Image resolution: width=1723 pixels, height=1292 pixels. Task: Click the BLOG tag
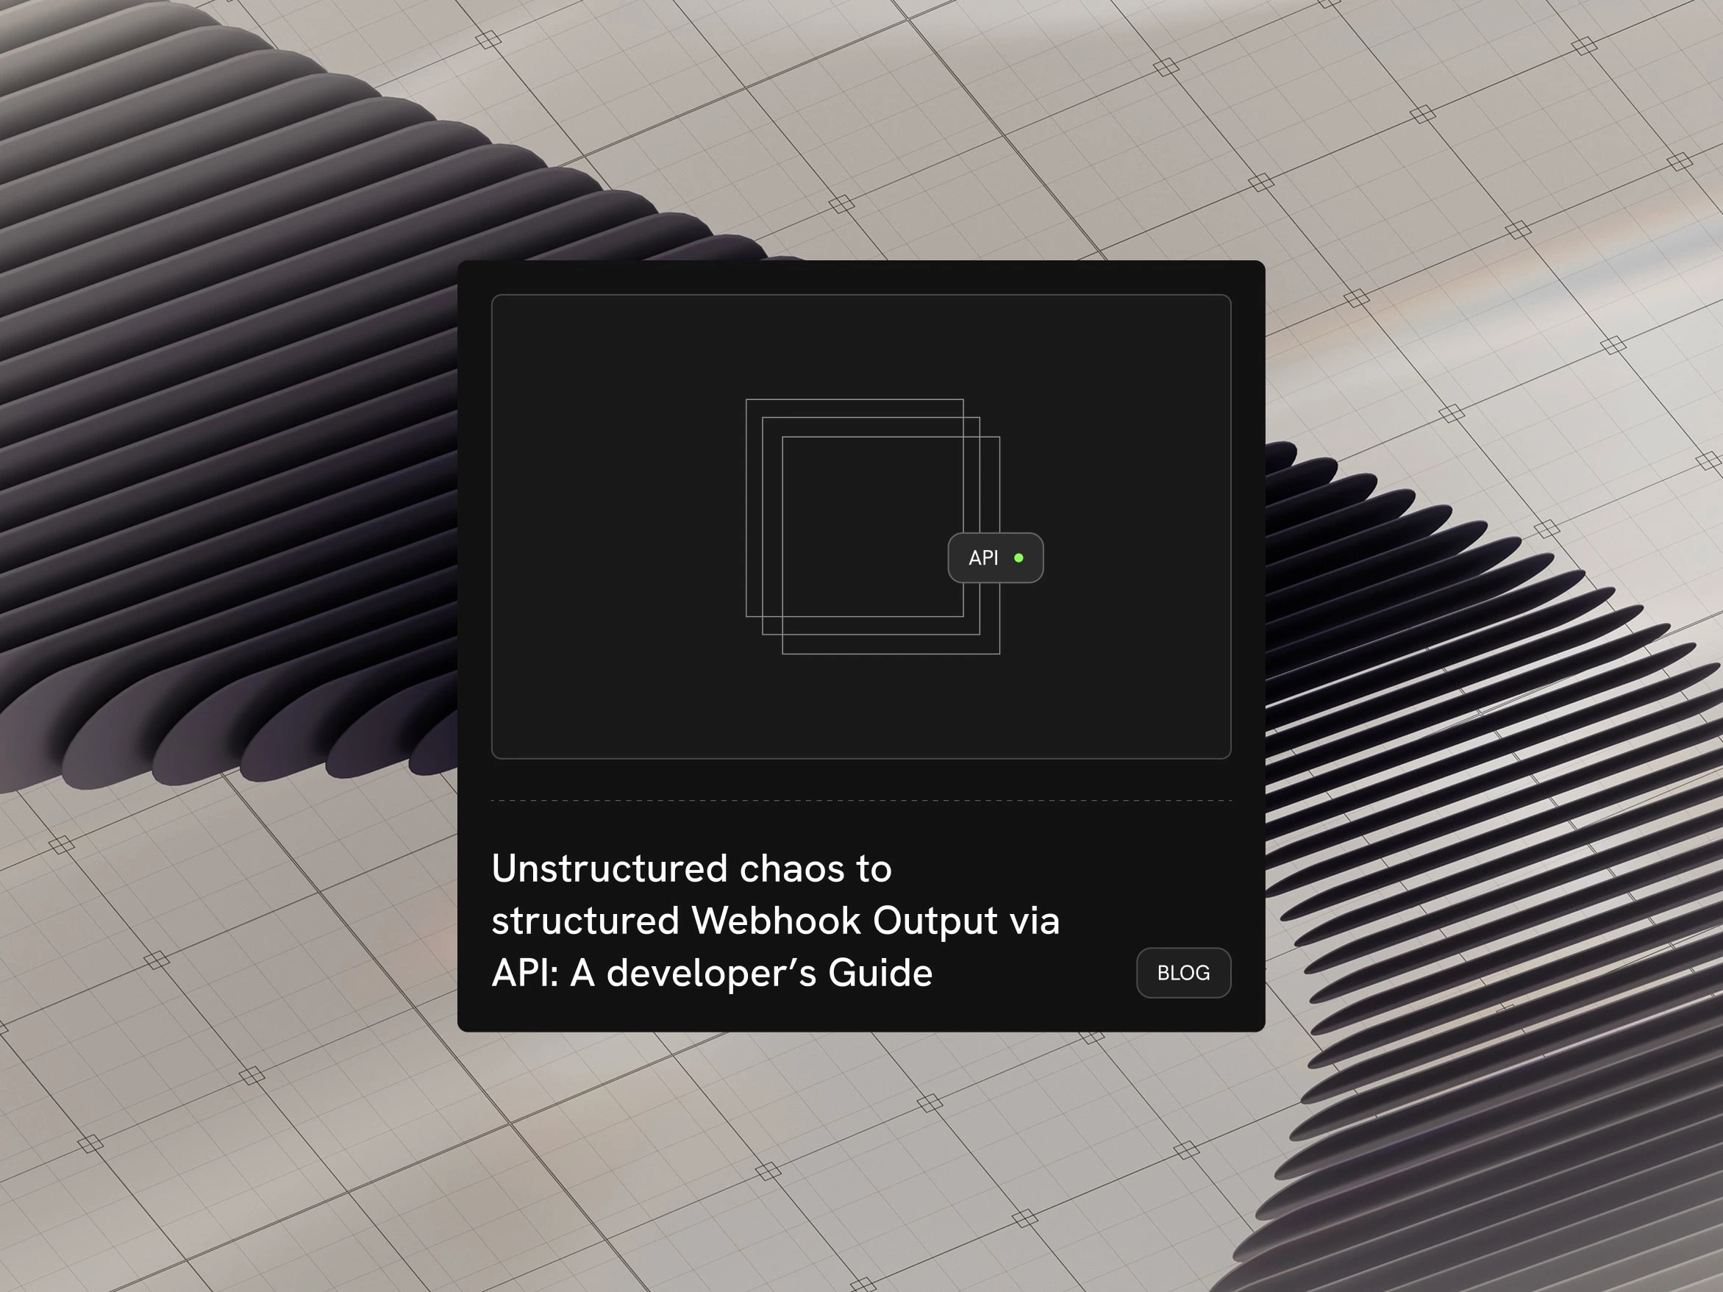(1182, 973)
